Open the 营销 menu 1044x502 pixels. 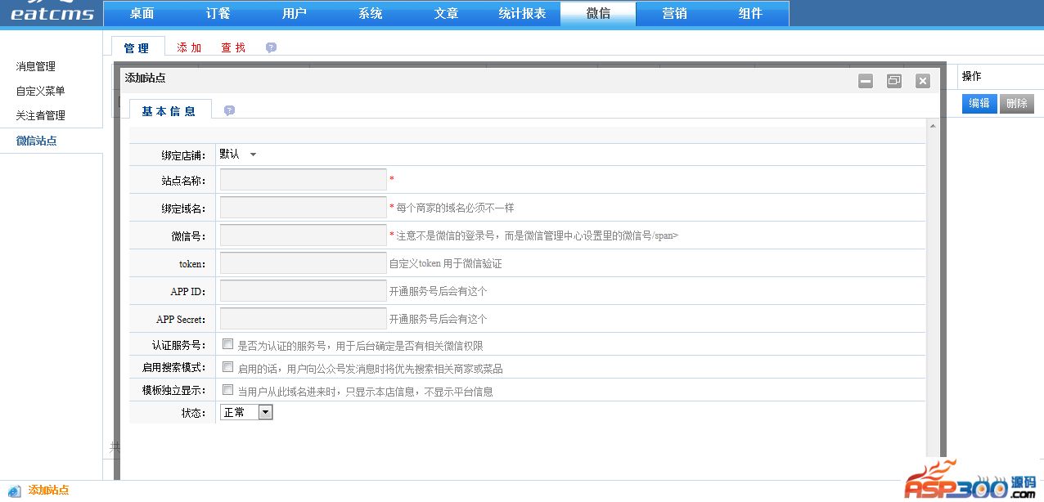(x=674, y=14)
